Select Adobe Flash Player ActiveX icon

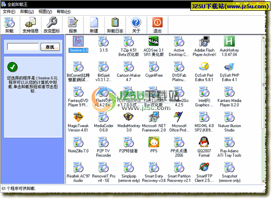(x=204, y=41)
